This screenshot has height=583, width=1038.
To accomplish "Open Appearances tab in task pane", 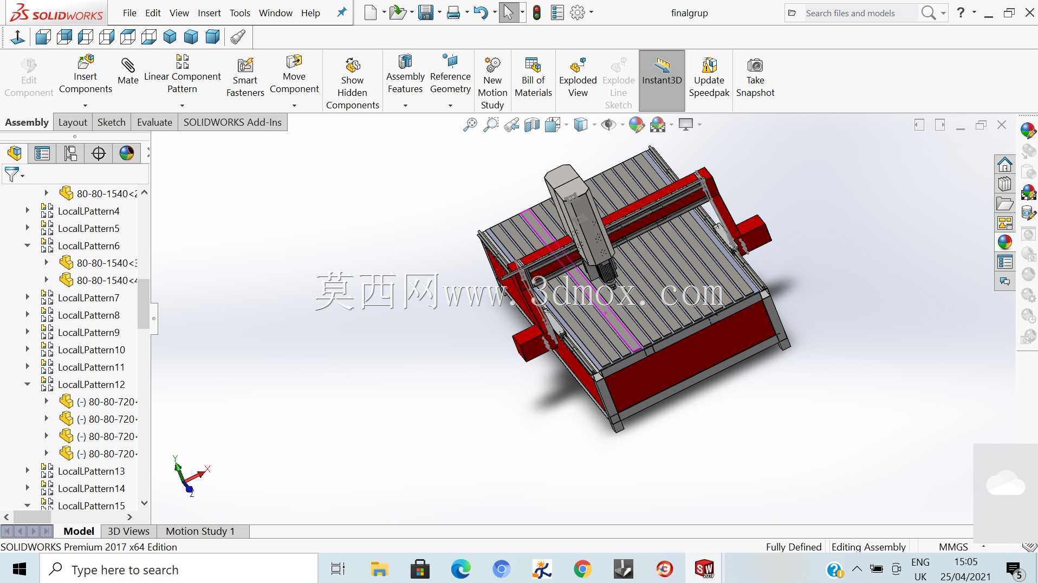I will (x=1005, y=243).
